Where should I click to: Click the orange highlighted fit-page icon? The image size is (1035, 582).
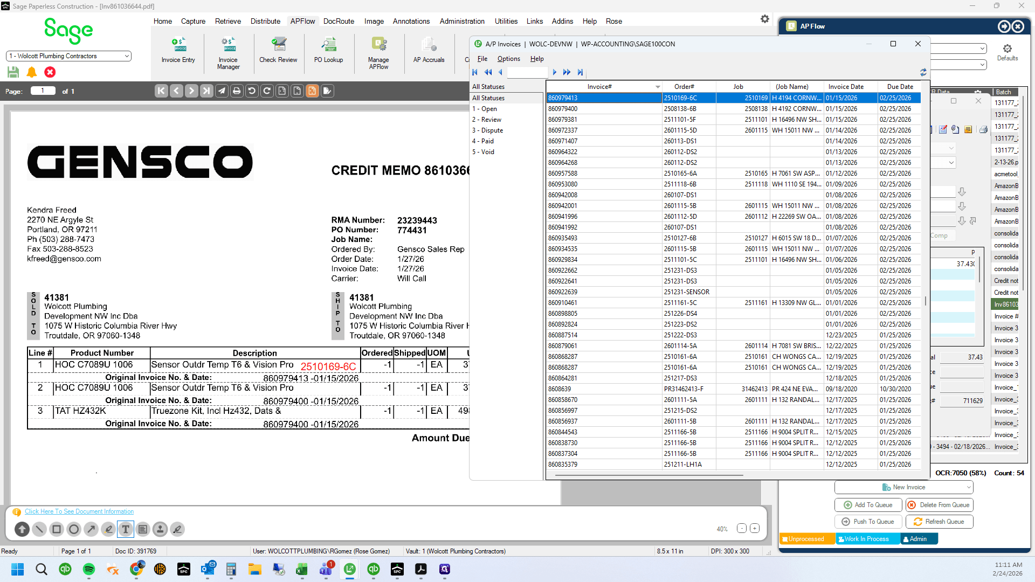click(312, 91)
